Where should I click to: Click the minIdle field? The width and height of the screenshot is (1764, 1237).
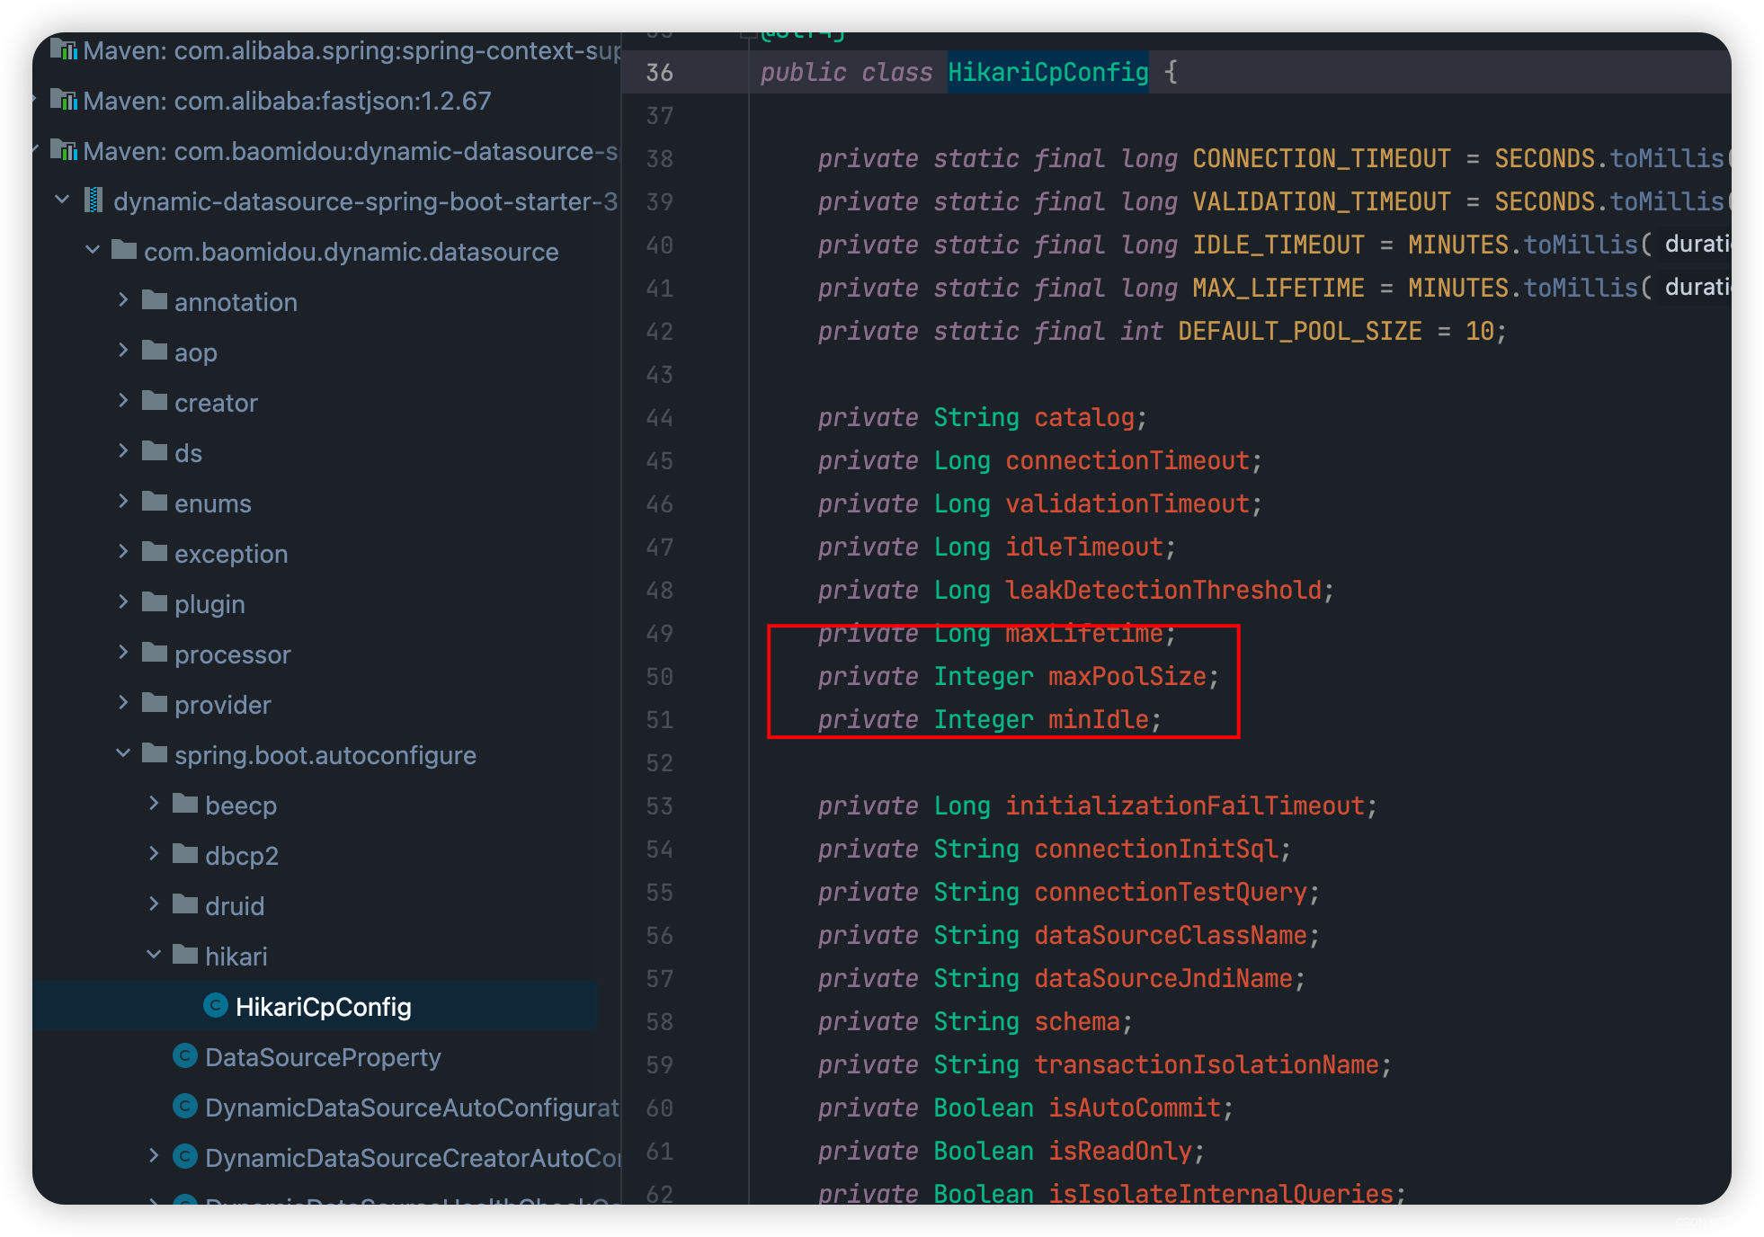click(x=1099, y=719)
